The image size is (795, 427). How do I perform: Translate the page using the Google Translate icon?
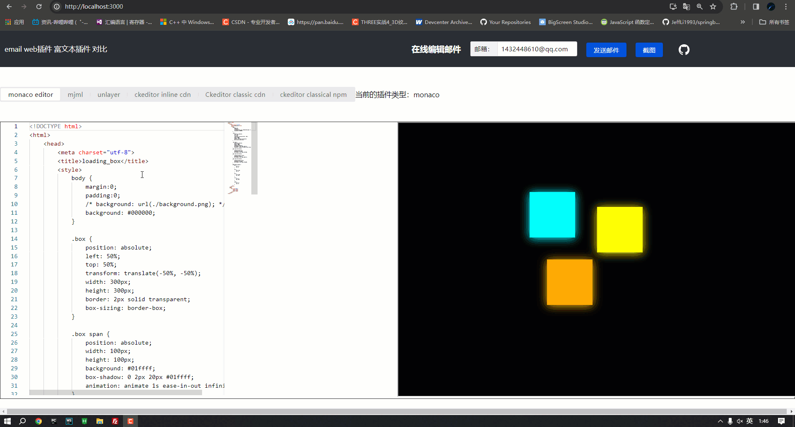687,7
